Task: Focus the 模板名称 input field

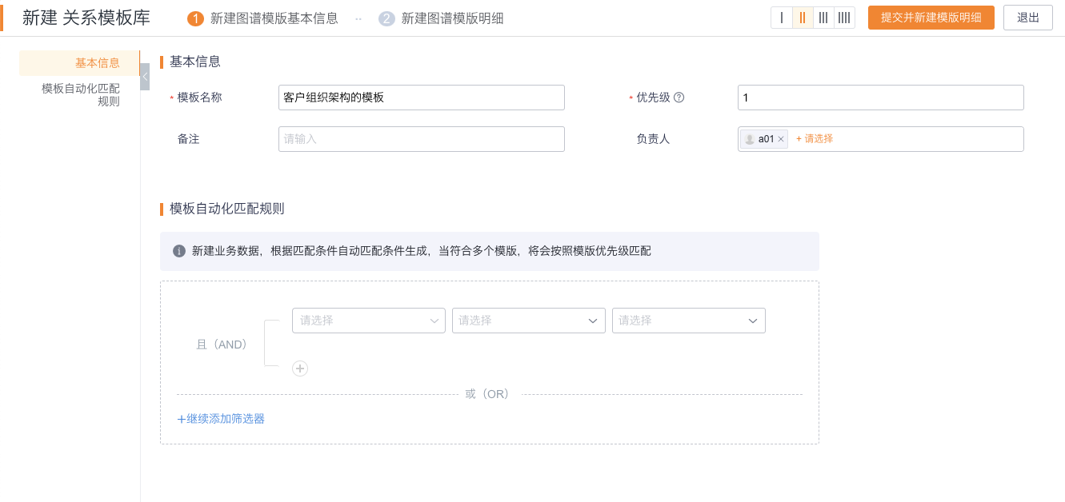Action: pyautogui.click(x=422, y=98)
